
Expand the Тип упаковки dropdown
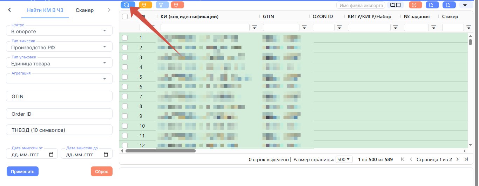pyautogui.click(x=59, y=63)
